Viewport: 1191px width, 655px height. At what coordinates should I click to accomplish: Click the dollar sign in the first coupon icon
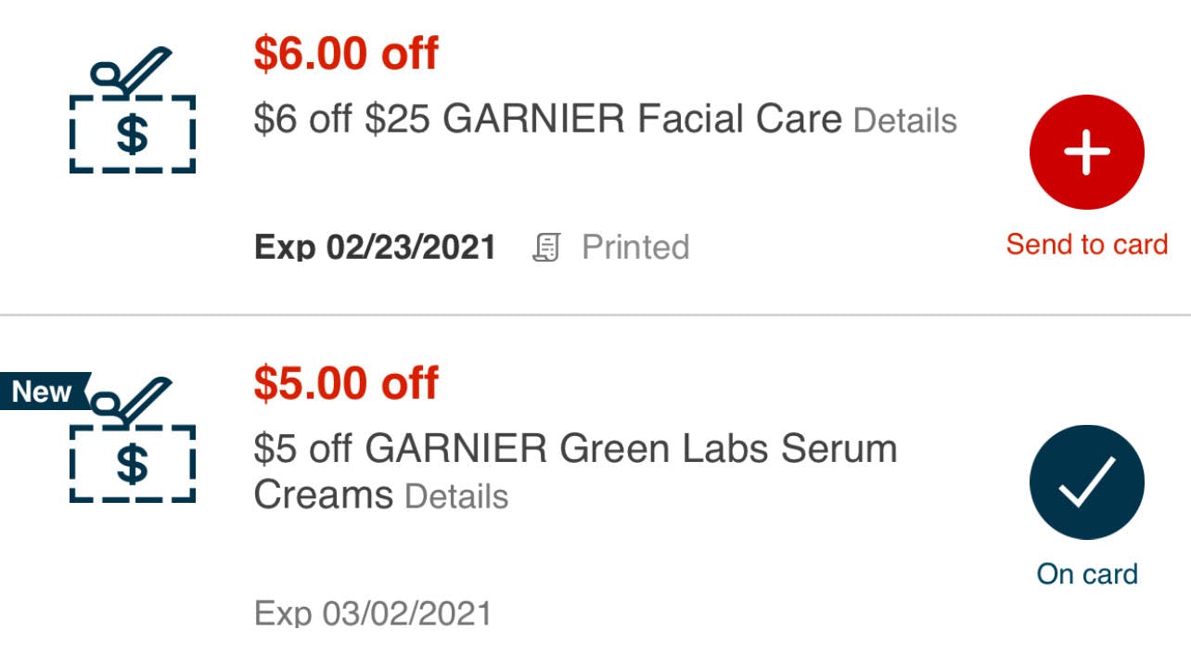(133, 135)
